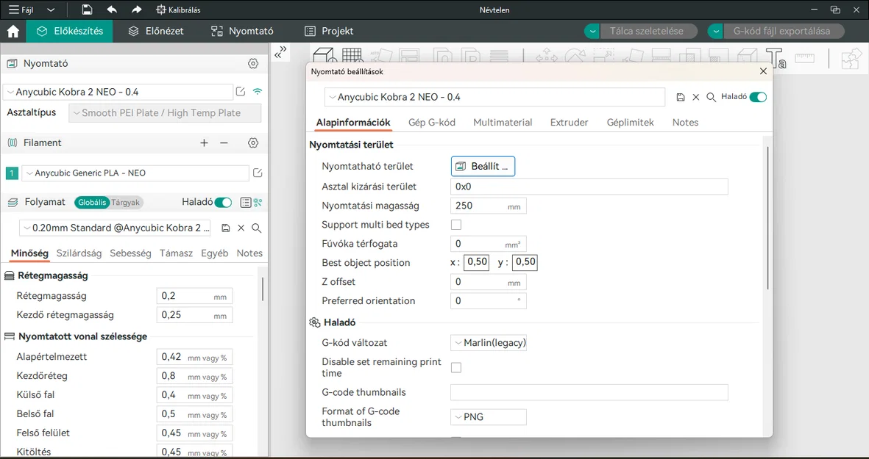
Task: Open the Fájl menu dropdown arrow
Action: 51,10
